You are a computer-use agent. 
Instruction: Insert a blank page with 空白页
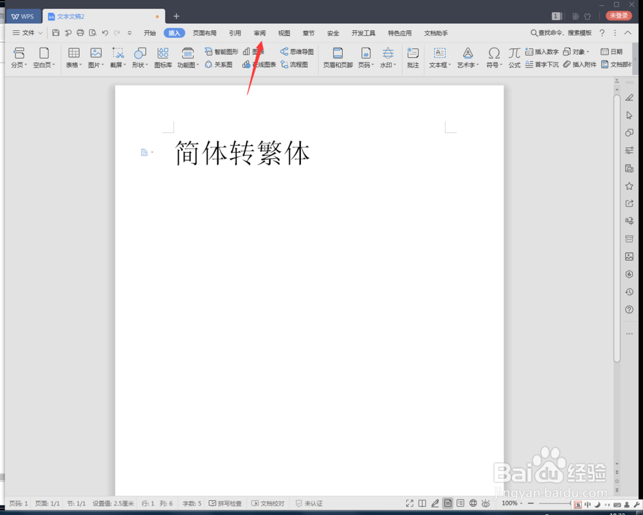[44, 57]
